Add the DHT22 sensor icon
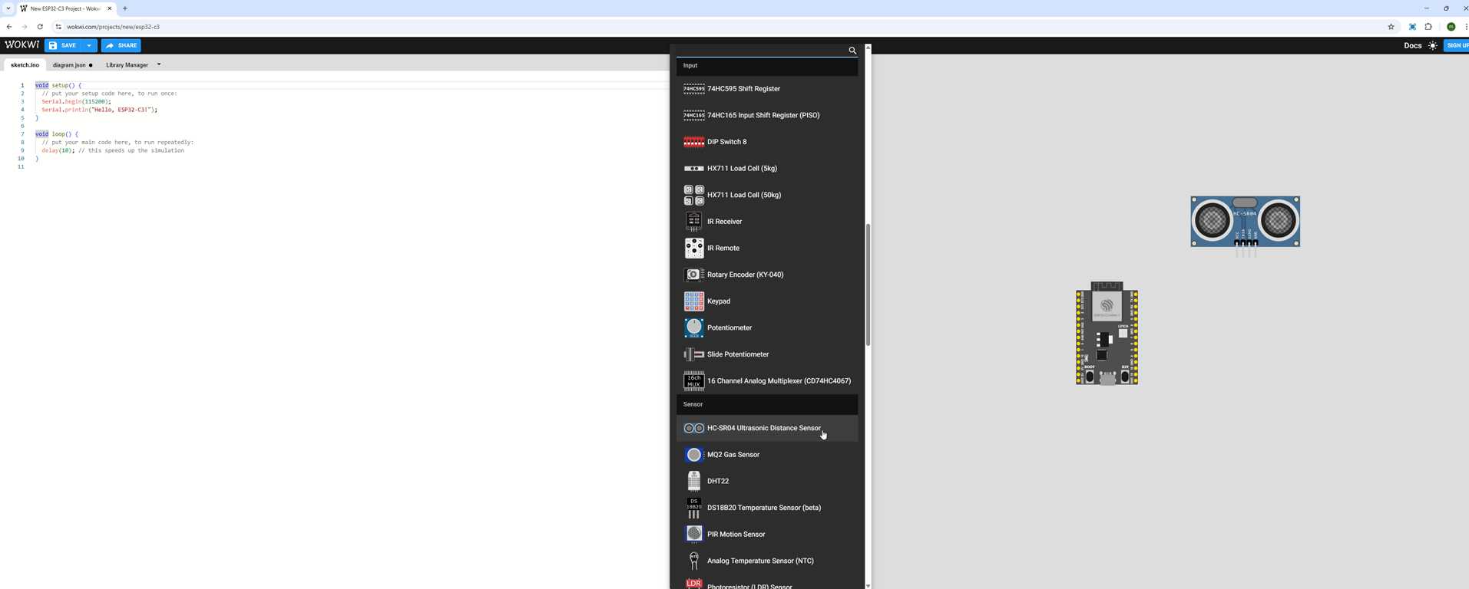 click(693, 481)
